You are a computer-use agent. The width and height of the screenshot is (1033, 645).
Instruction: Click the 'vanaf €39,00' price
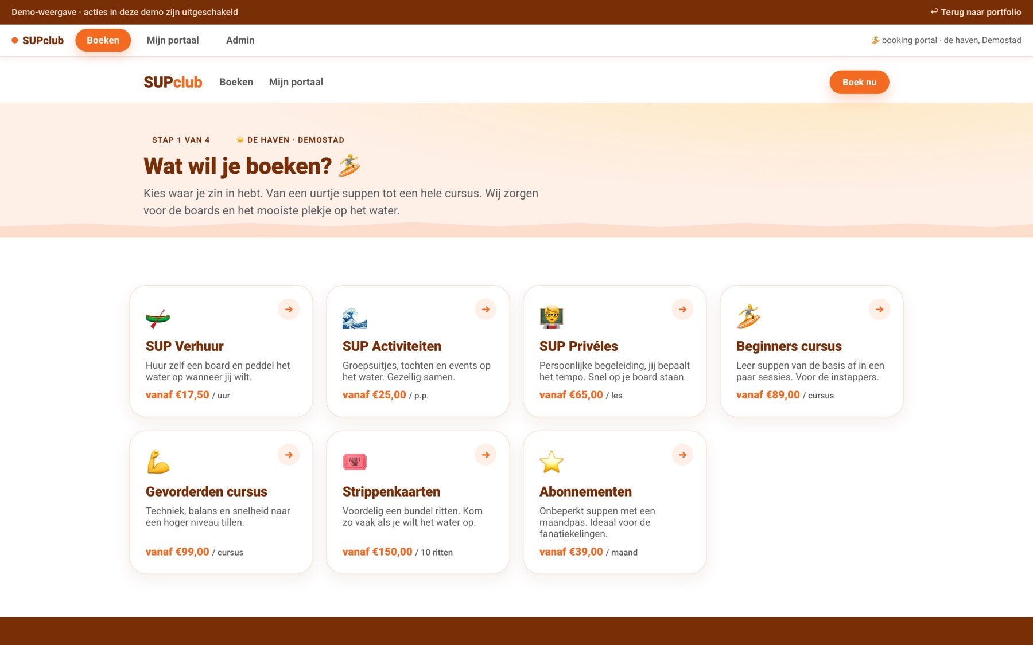point(571,552)
